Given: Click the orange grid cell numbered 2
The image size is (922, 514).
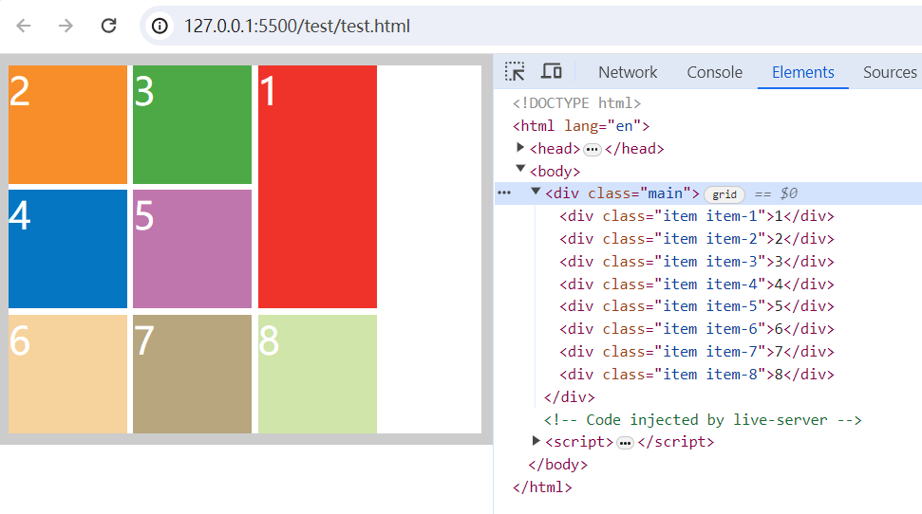Looking at the screenshot, I should 67,124.
